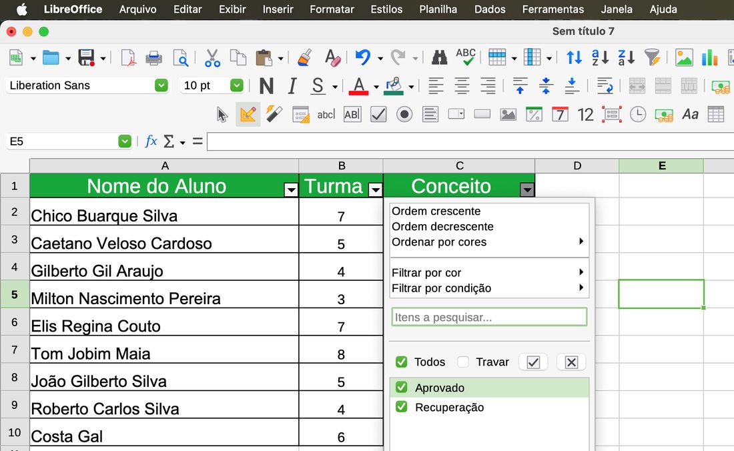The height and width of the screenshot is (451, 734).
Task: Click select-only-current-item checkmark button
Action: point(533,362)
